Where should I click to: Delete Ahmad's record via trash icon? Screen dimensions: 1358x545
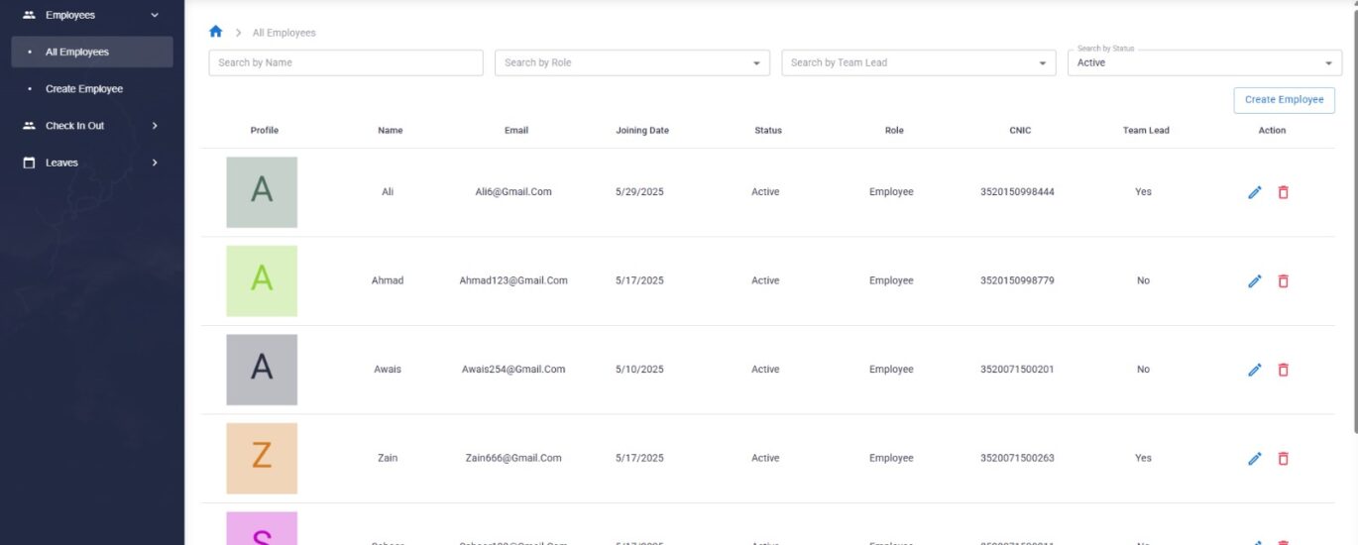point(1283,281)
